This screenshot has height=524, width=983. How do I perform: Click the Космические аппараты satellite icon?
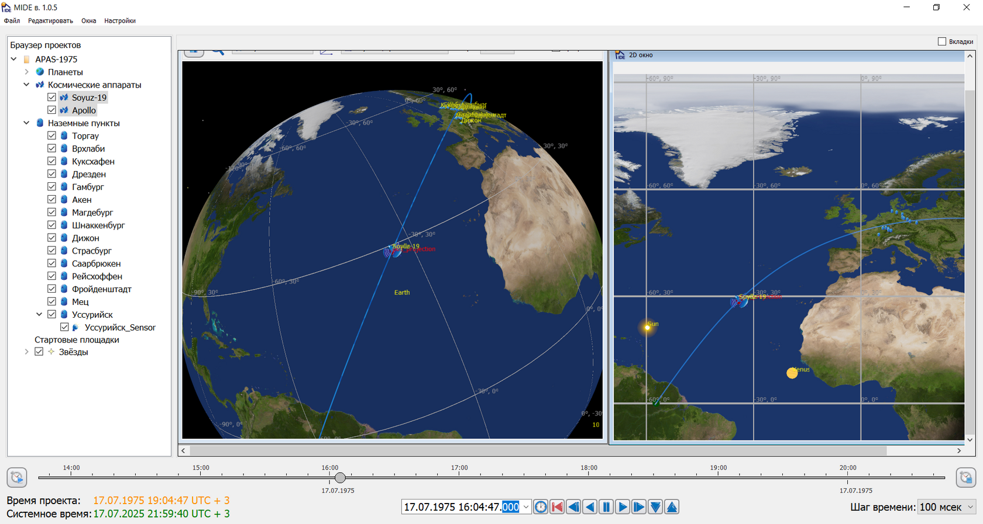click(x=40, y=85)
